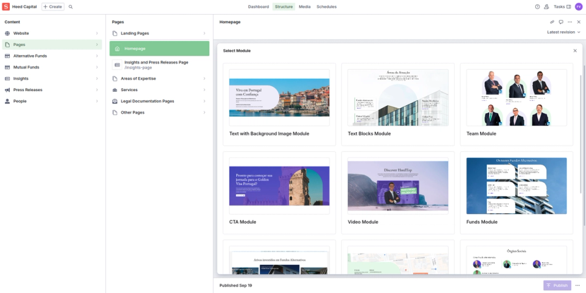Select the CTA Module thumbnail
The height and width of the screenshot is (293, 586).
[279, 186]
